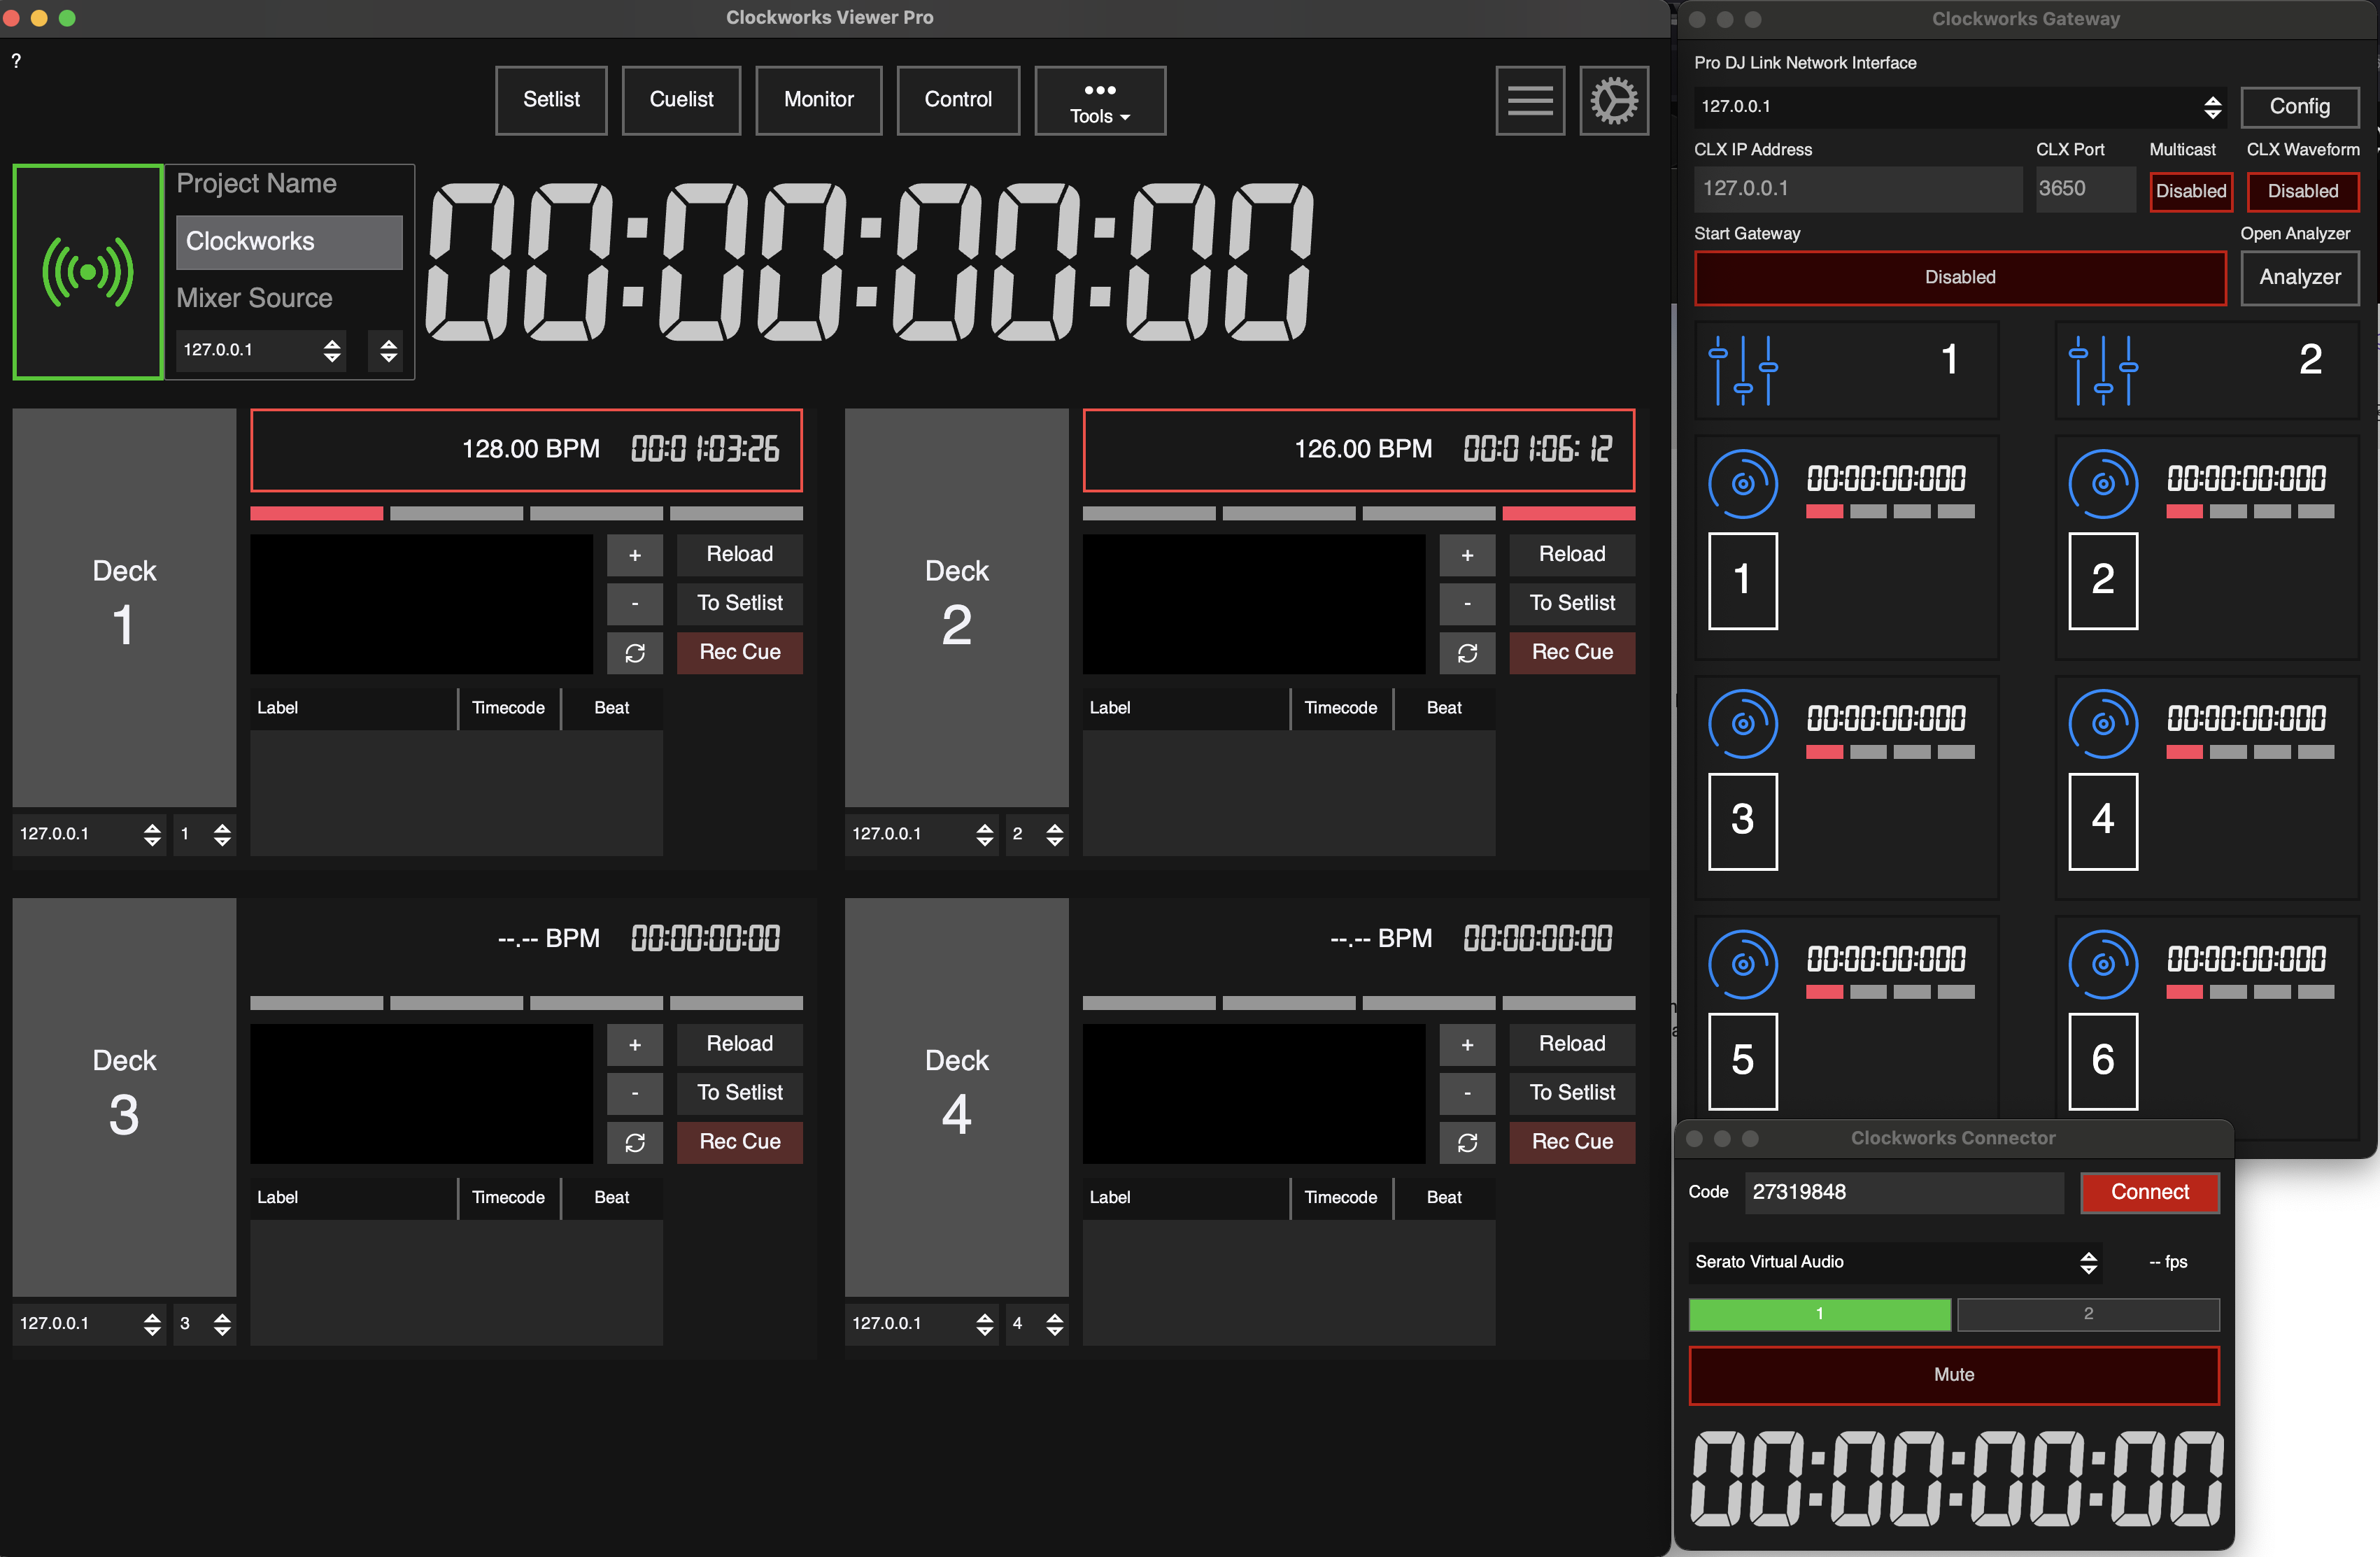Image resolution: width=2380 pixels, height=1557 pixels.
Task: Click Gateway player 2 disc icon
Action: pyautogui.click(x=2103, y=484)
